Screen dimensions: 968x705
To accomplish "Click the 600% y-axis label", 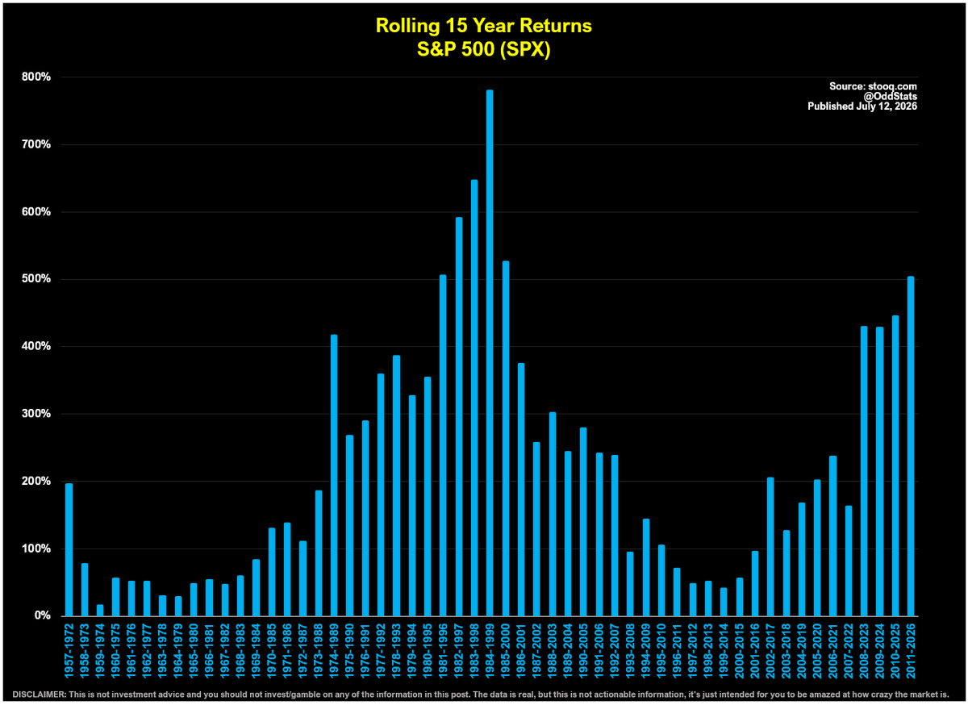I will point(36,212).
